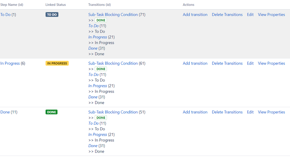290x157 pixels.
Task: Open Sub-Task Blocking Condition (51) transition
Action: pos(113,112)
